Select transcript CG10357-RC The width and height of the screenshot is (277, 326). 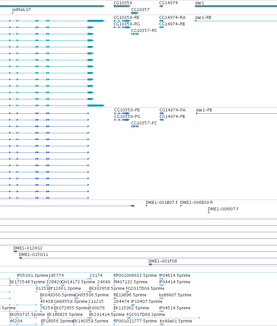click(x=144, y=30)
